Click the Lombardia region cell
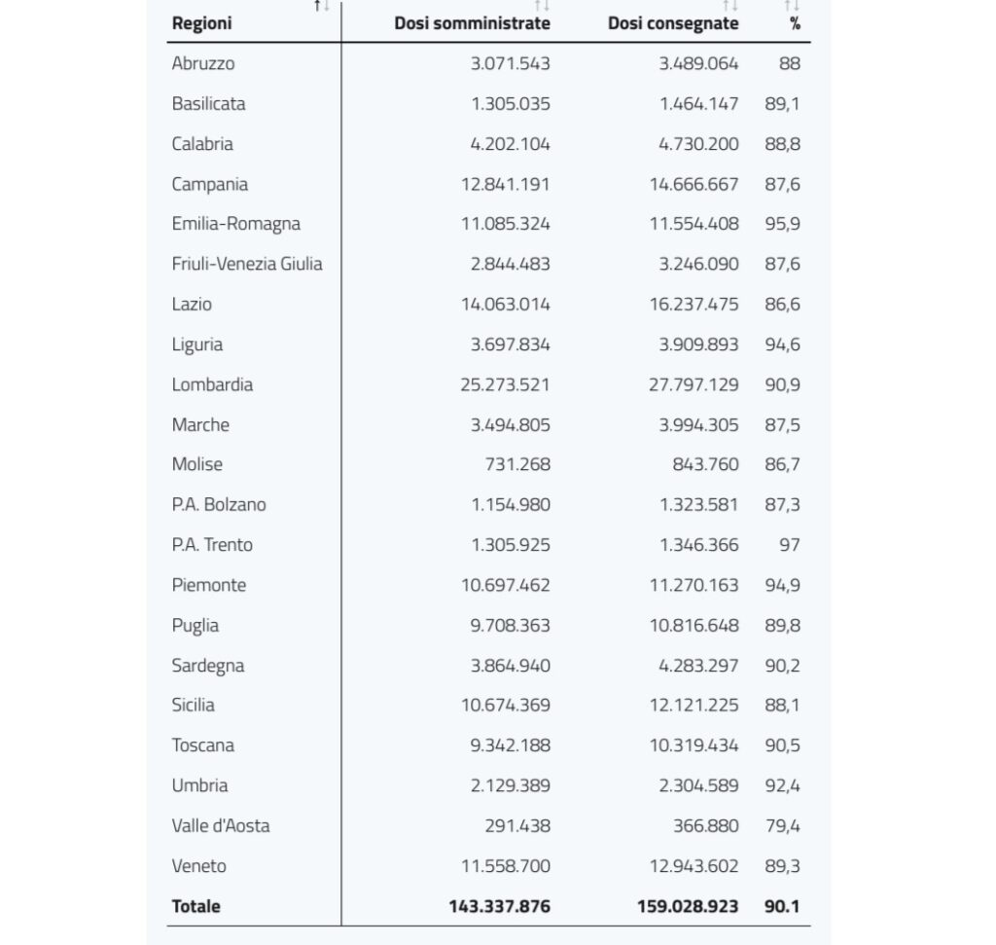Viewport: 996px width, 945px height. 212,384
